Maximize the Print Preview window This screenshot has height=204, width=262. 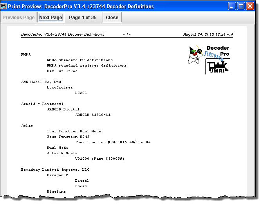[x=241, y=6]
